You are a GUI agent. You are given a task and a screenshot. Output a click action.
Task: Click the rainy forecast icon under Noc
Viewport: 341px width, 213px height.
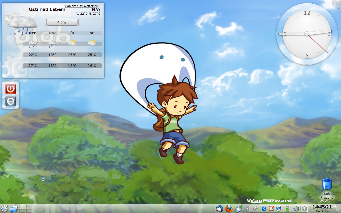[52, 44]
